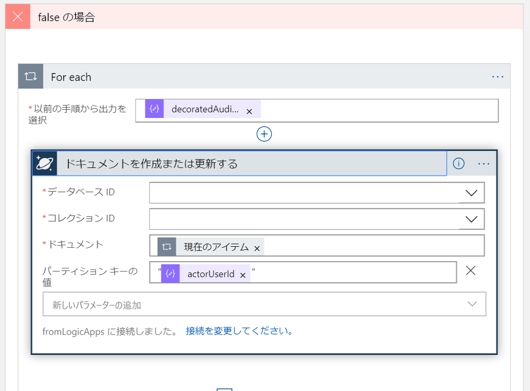Image resolution: width=530 pixels, height=391 pixels.
Task: Delete the パーティション キーの値 parameter
Action: click(x=470, y=270)
